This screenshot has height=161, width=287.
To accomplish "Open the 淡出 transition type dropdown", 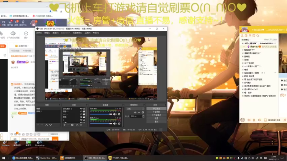I will 135,109.
